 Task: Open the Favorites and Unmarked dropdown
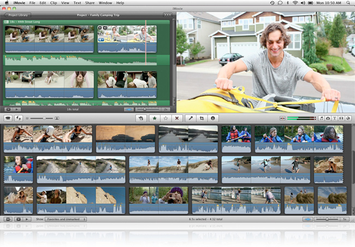click(x=65, y=219)
